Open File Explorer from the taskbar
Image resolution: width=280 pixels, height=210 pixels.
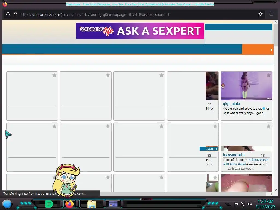[x=92, y=204]
